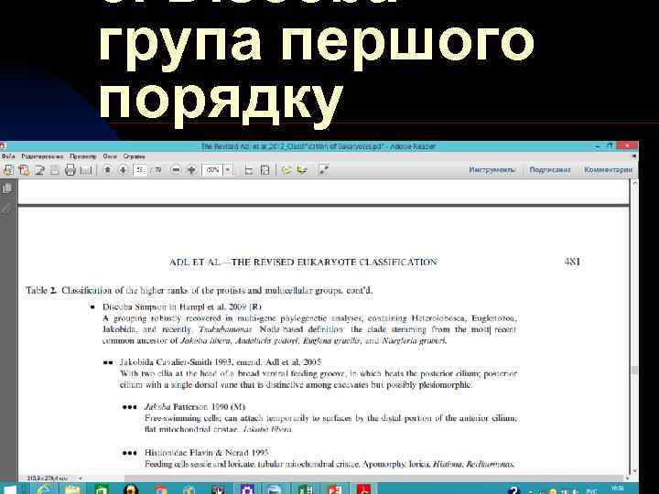Viewport: 659px width, 494px height.
Task: Click the Convert PDF toolbar icon
Action: click(x=24, y=170)
